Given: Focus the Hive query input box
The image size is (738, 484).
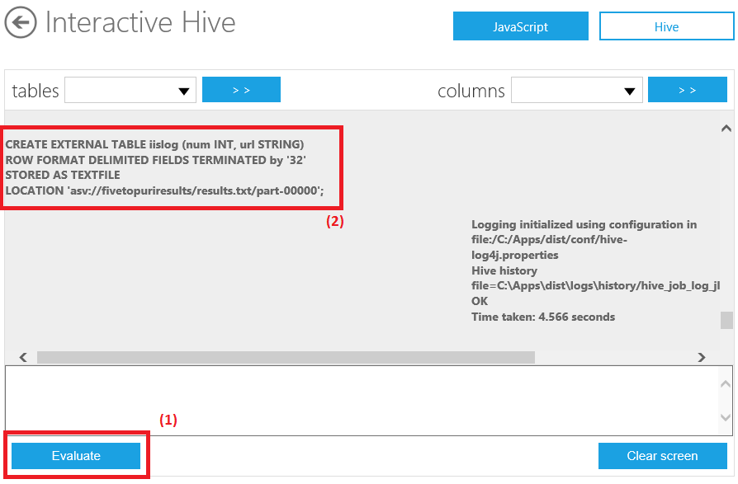Looking at the screenshot, I should 360,401.
